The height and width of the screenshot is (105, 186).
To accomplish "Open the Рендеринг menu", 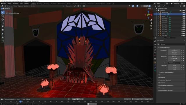I will point(15,3).
